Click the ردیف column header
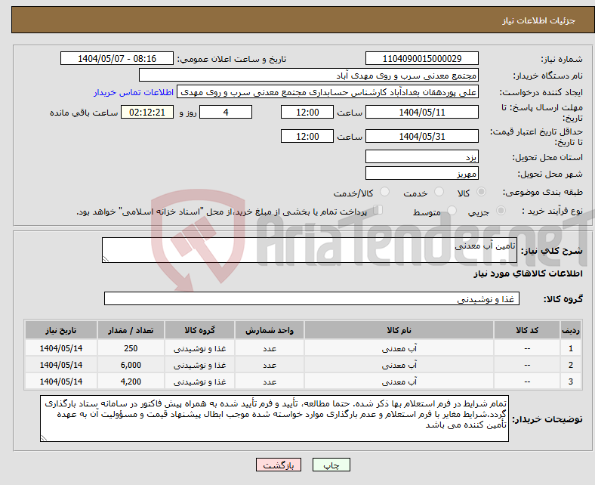 571,330
